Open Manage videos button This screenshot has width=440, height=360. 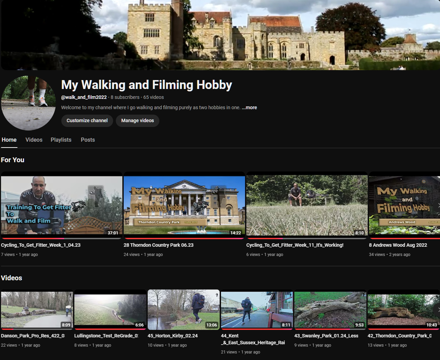[137, 120]
